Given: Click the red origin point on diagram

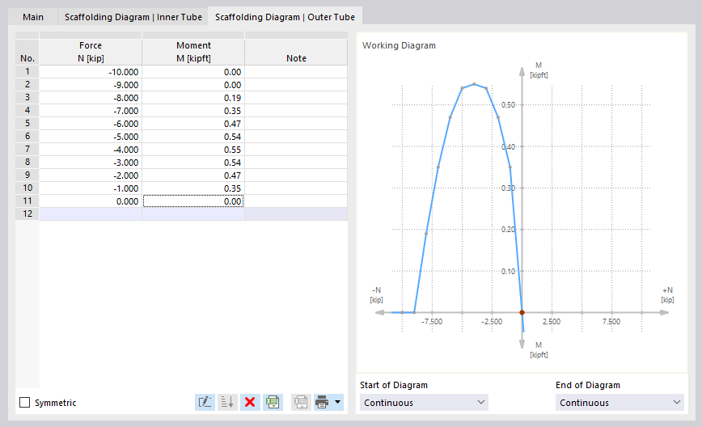Looking at the screenshot, I should (x=522, y=312).
